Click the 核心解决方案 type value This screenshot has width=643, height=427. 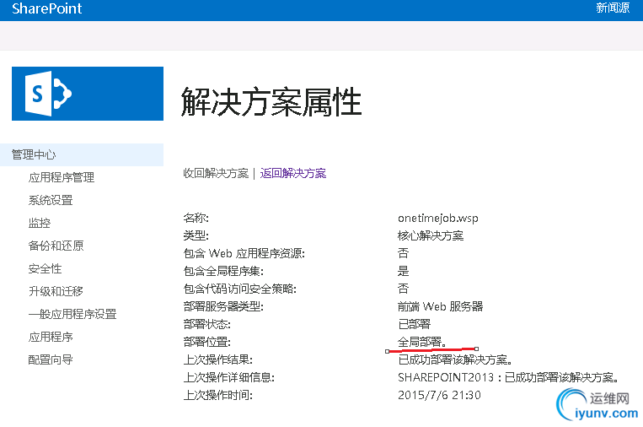pyautogui.click(x=431, y=235)
